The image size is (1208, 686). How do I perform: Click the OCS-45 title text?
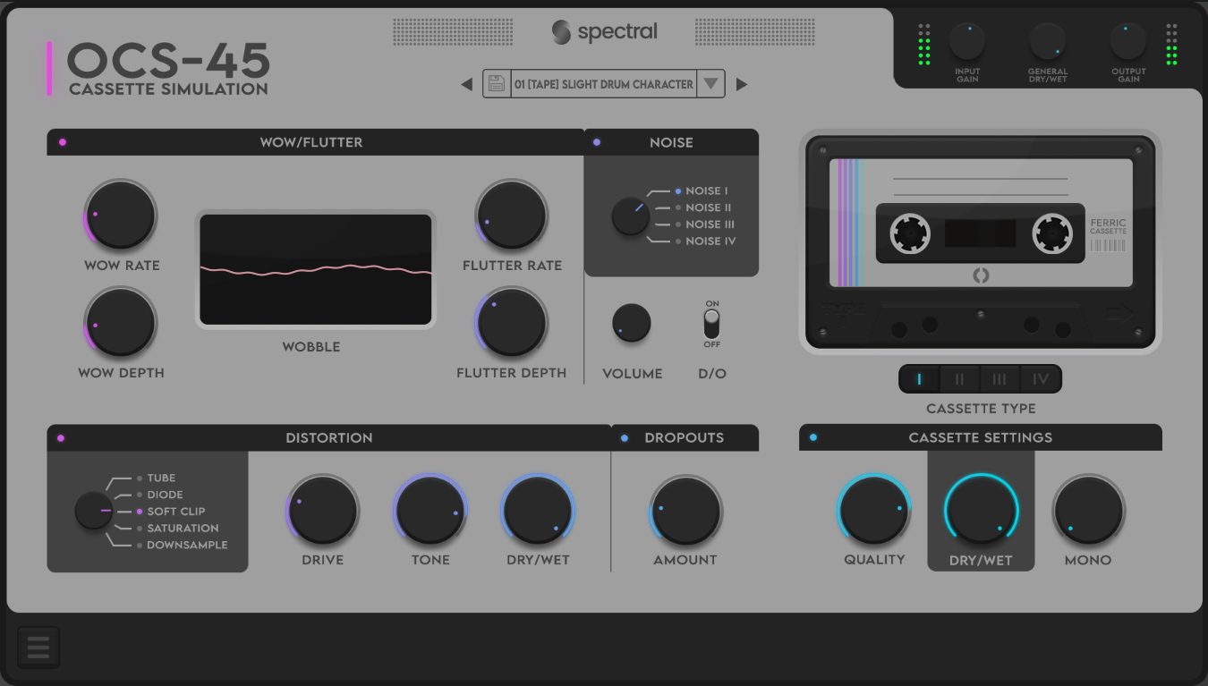tap(168, 61)
